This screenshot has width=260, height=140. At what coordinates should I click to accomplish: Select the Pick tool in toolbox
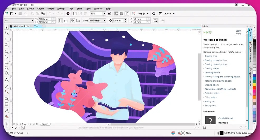point(7,27)
